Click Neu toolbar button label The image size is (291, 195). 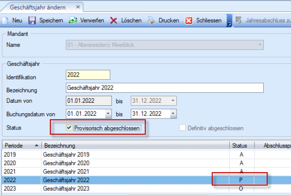[17, 21]
